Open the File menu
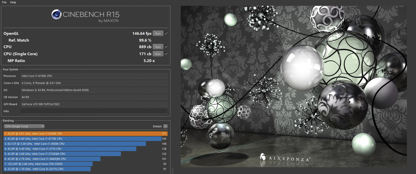Viewport: 416px width, 174px height. [x=4, y=2]
